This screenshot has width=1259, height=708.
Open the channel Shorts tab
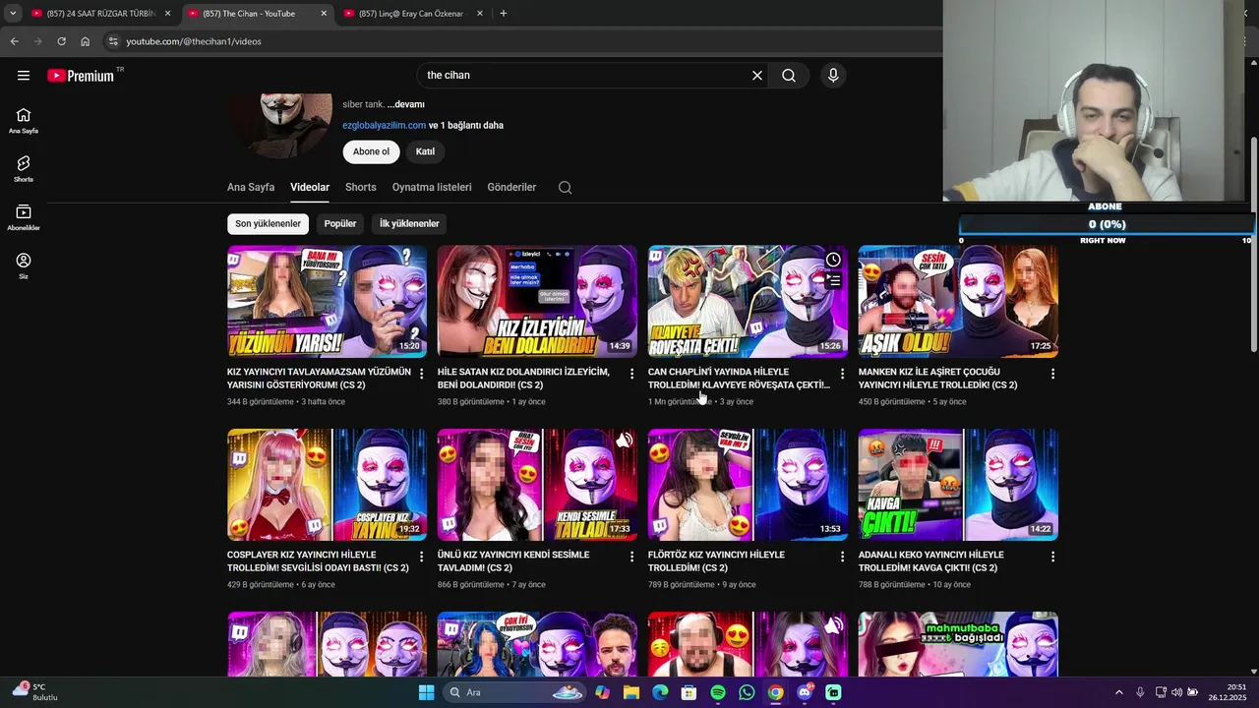click(361, 187)
